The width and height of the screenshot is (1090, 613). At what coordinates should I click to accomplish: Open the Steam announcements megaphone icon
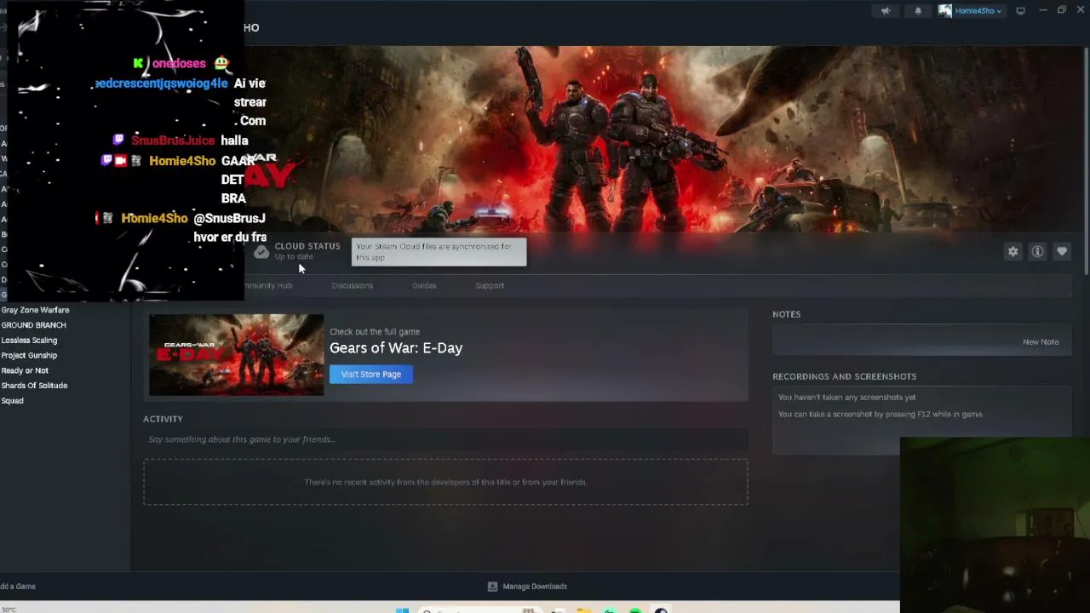[886, 11]
